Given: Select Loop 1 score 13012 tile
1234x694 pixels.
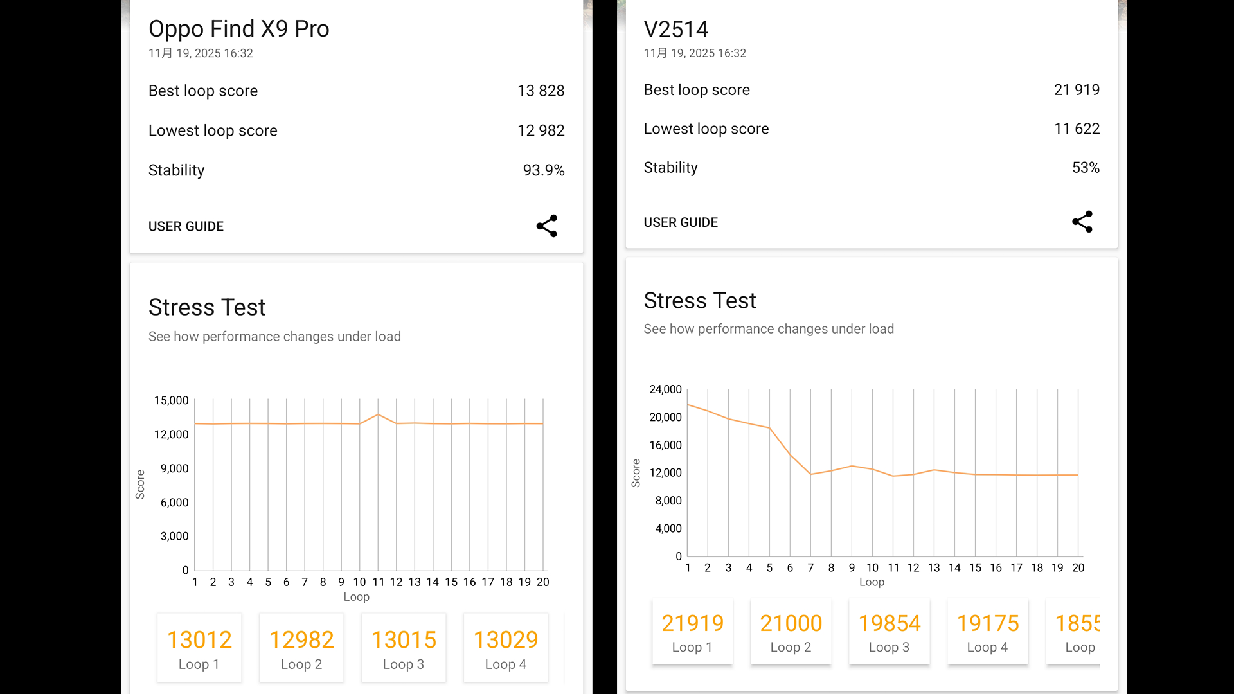Looking at the screenshot, I should point(199,648).
